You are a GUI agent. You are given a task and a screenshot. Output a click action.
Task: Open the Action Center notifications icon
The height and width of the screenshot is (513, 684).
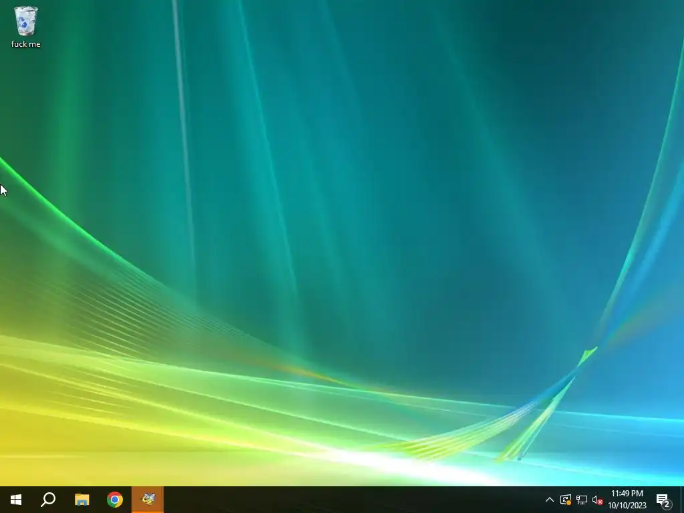pos(663,500)
